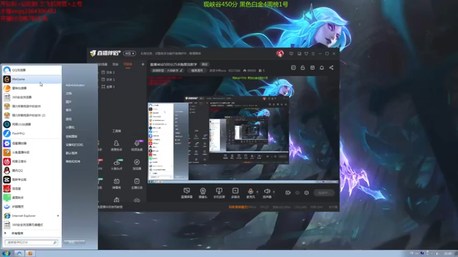Click 修改 button next to stream title
This screenshot has width=458, height=257.
point(204,65)
